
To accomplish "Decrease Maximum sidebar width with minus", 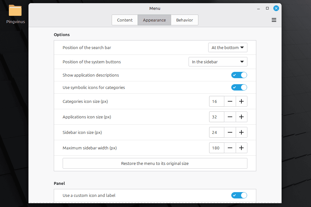I will [230, 148].
